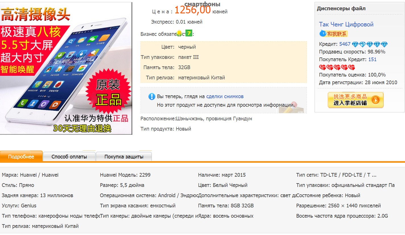Click the Память тела 32GB option row
This screenshot has height=235, width=405.
click(224, 67)
